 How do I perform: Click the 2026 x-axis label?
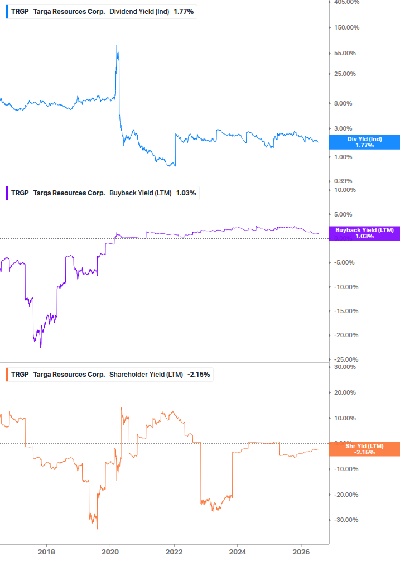click(301, 552)
